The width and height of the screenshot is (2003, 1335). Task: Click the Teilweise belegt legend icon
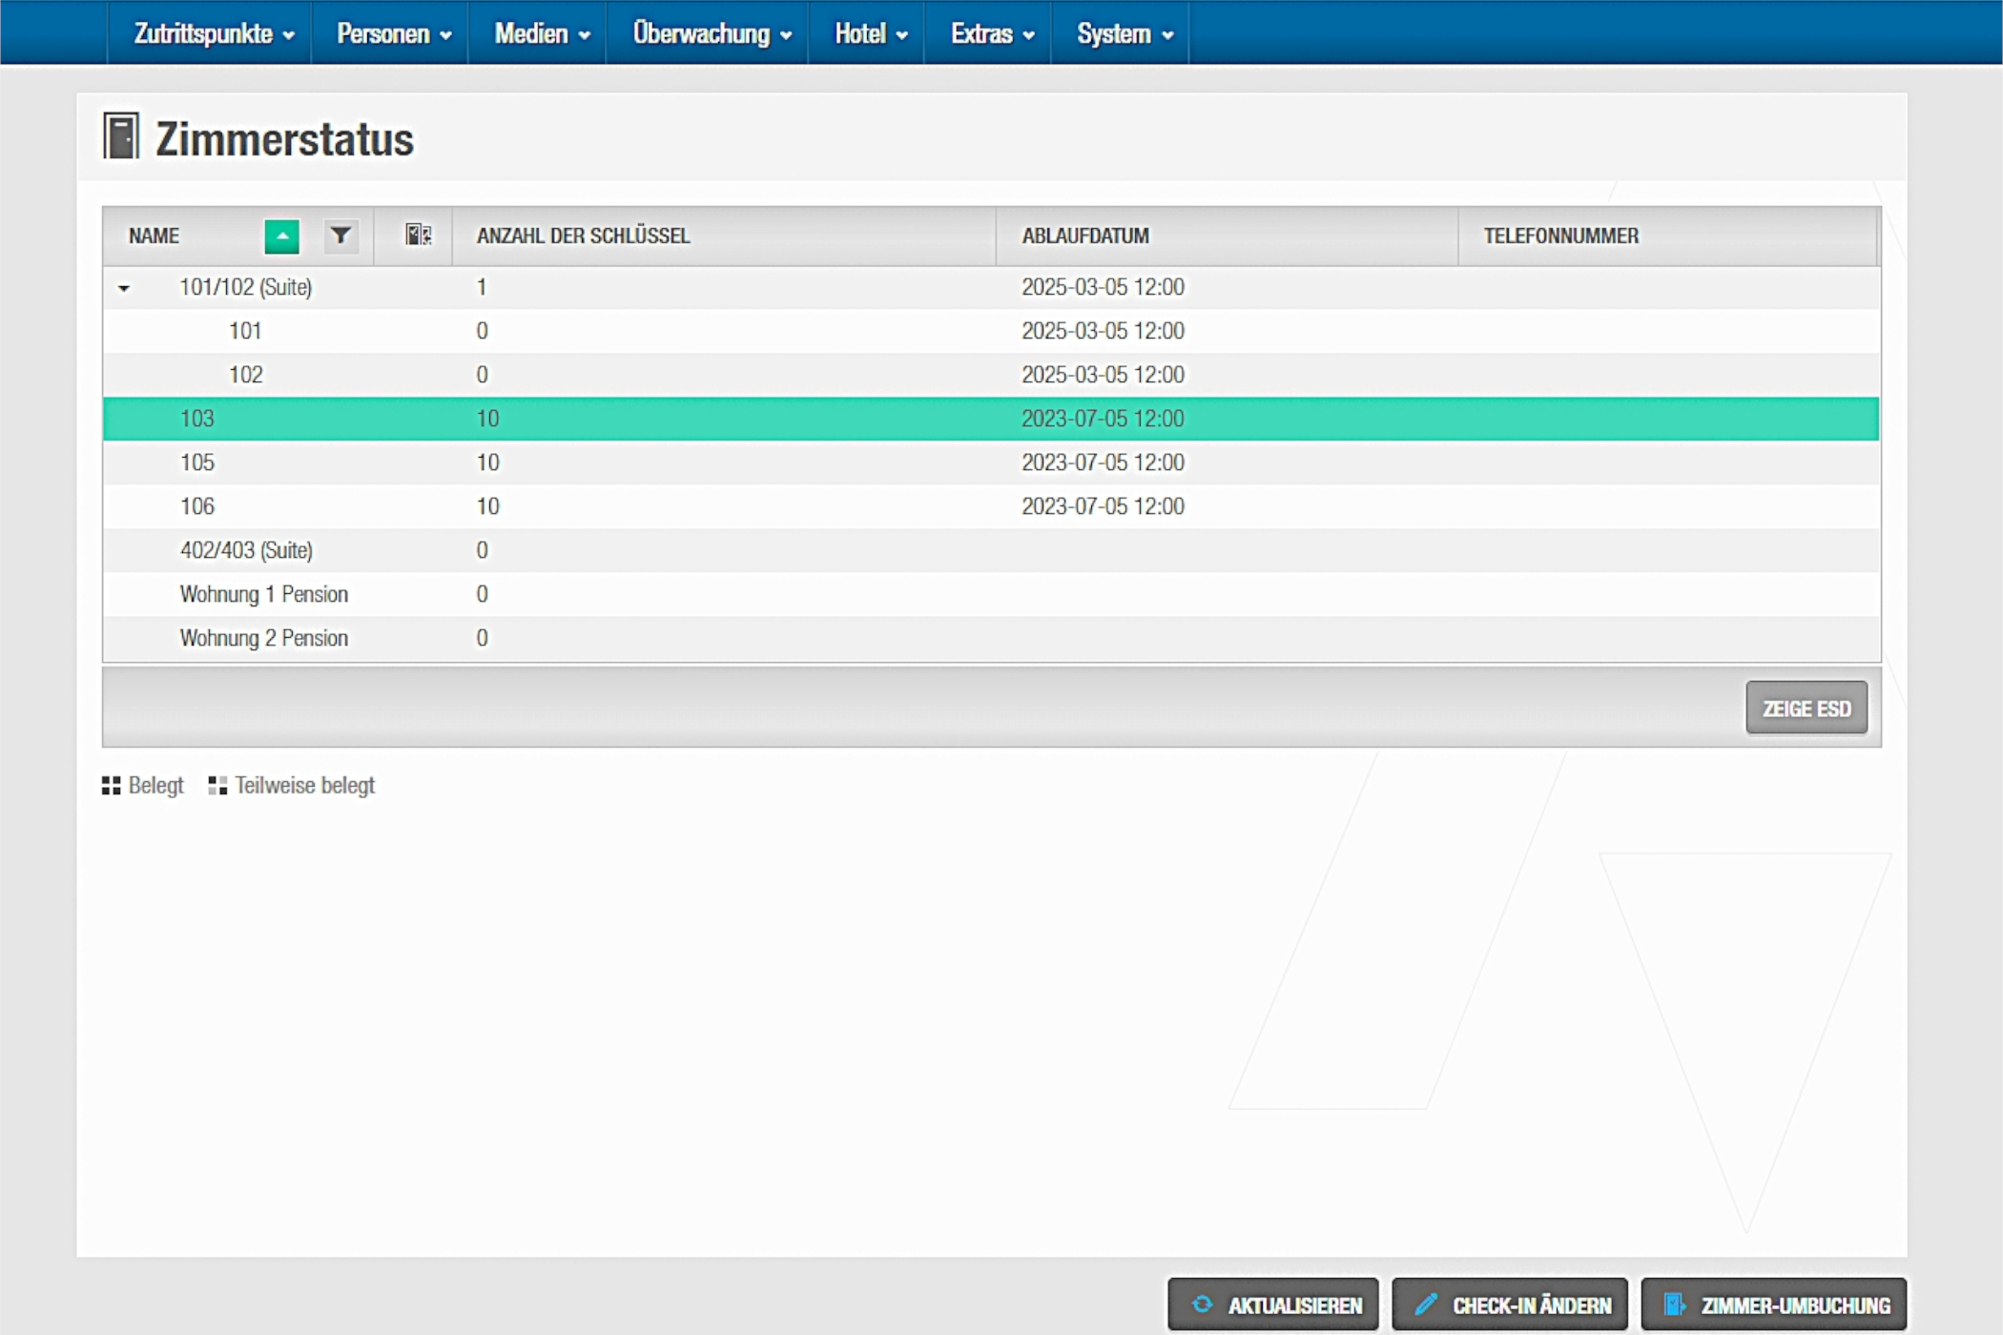click(217, 786)
